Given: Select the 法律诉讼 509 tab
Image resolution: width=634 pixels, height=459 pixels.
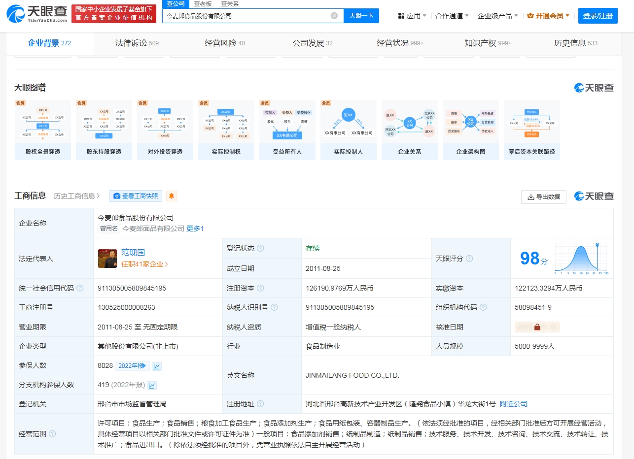Looking at the screenshot, I should pos(137,43).
